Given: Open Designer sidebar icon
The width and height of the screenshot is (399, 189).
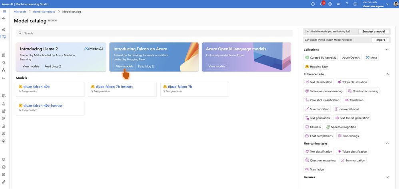Looking at the screenshot, I should tap(4, 70).
